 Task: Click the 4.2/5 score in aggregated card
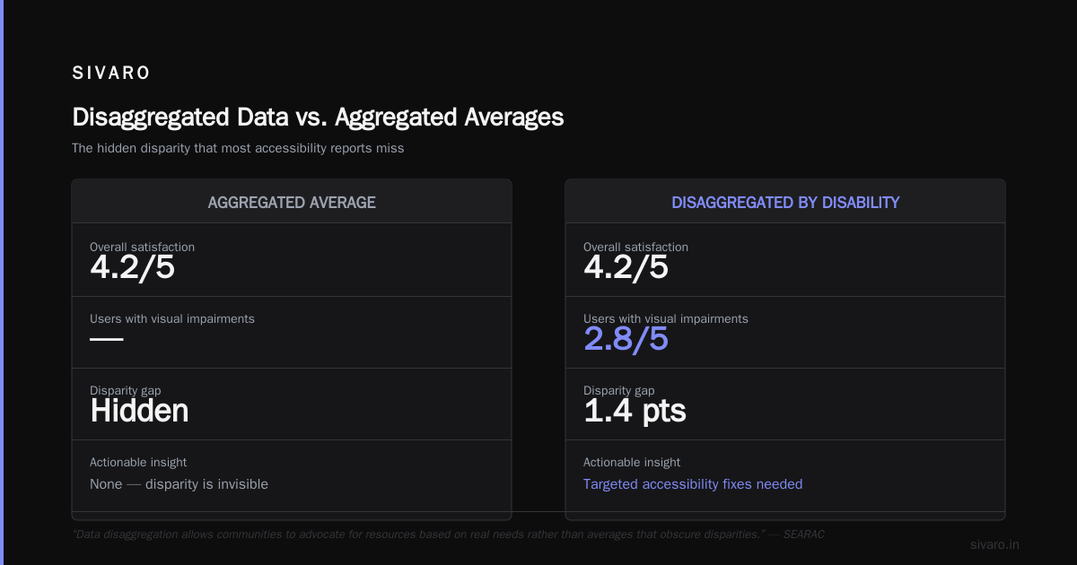132,267
